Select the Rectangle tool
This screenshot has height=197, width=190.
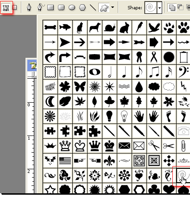tap(51, 7)
